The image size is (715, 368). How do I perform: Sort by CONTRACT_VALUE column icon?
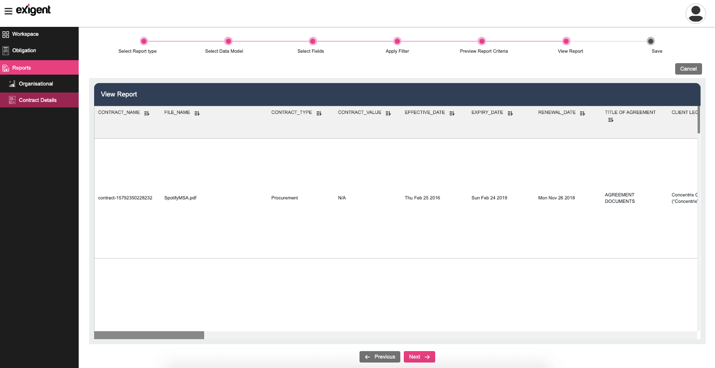coord(388,113)
